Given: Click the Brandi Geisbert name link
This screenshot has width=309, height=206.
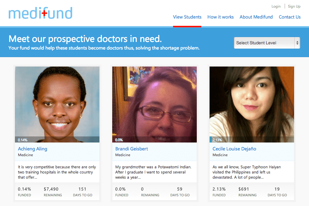Looking at the screenshot, I should point(132,149).
